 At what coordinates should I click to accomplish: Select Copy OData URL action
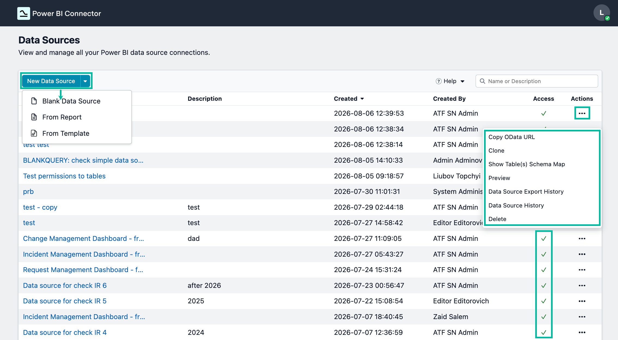click(x=512, y=137)
